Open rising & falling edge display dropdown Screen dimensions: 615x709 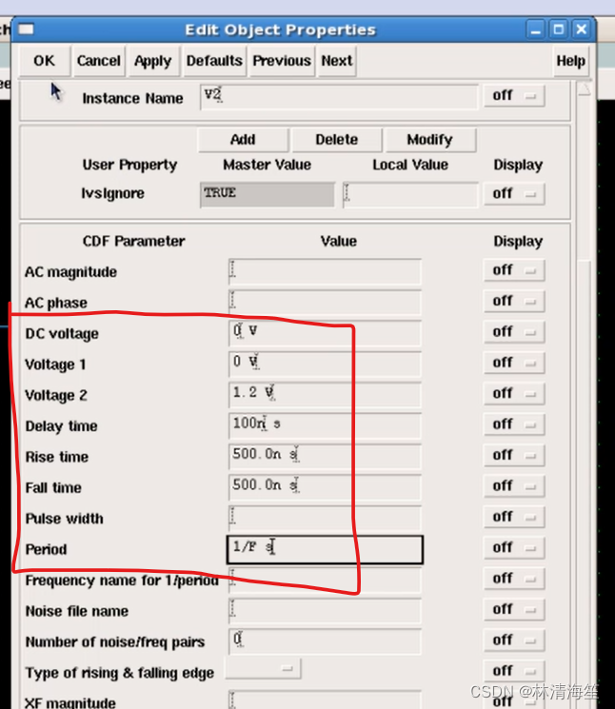click(x=514, y=671)
